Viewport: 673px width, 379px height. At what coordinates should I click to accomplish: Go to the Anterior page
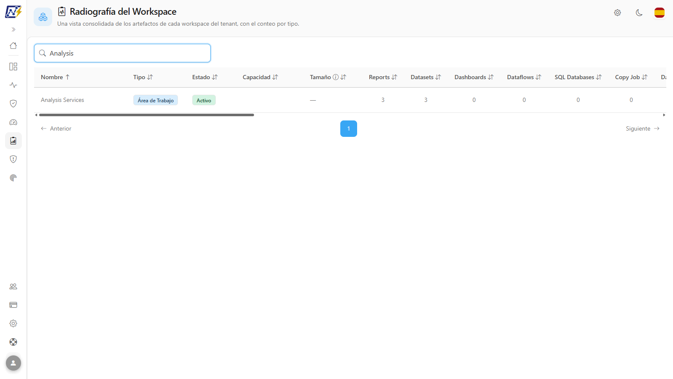[x=56, y=128]
